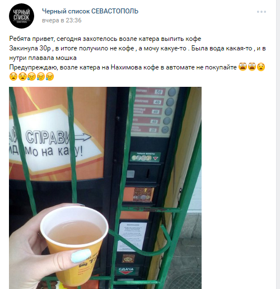Image resolution: width=280 pixels, height=289 pixels.
Task: Open the attached vending machine photo
Action: point(105,188)
